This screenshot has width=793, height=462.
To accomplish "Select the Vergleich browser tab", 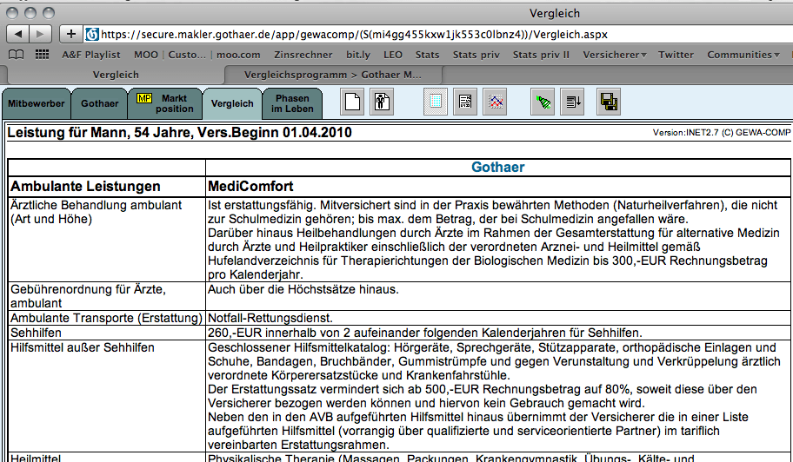I will 116,75.
